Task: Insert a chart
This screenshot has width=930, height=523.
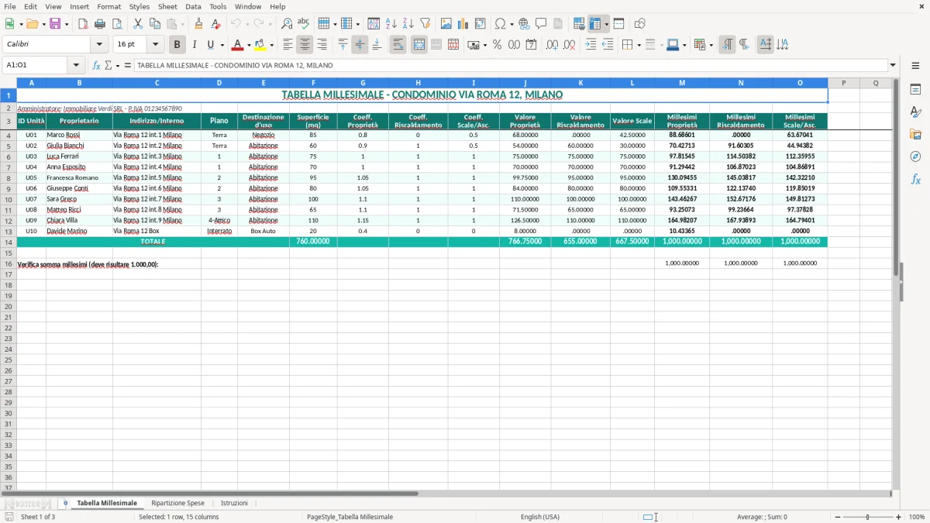Action: tap(463, 24)
